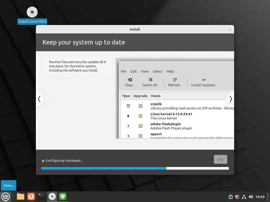Click the clock showing 10:29

[x=260, y=197]
